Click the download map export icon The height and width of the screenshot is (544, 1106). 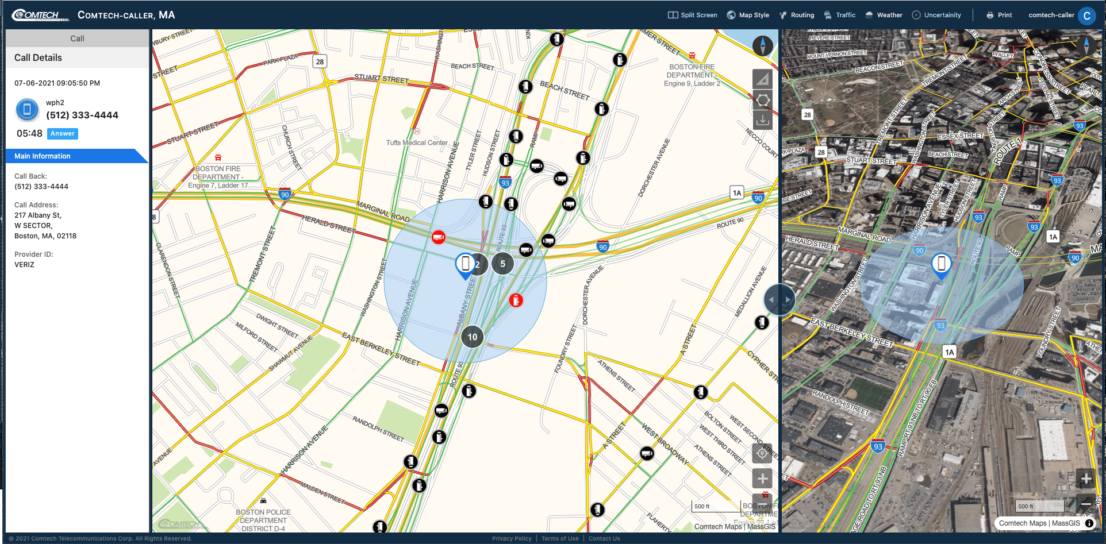(762, 121)
